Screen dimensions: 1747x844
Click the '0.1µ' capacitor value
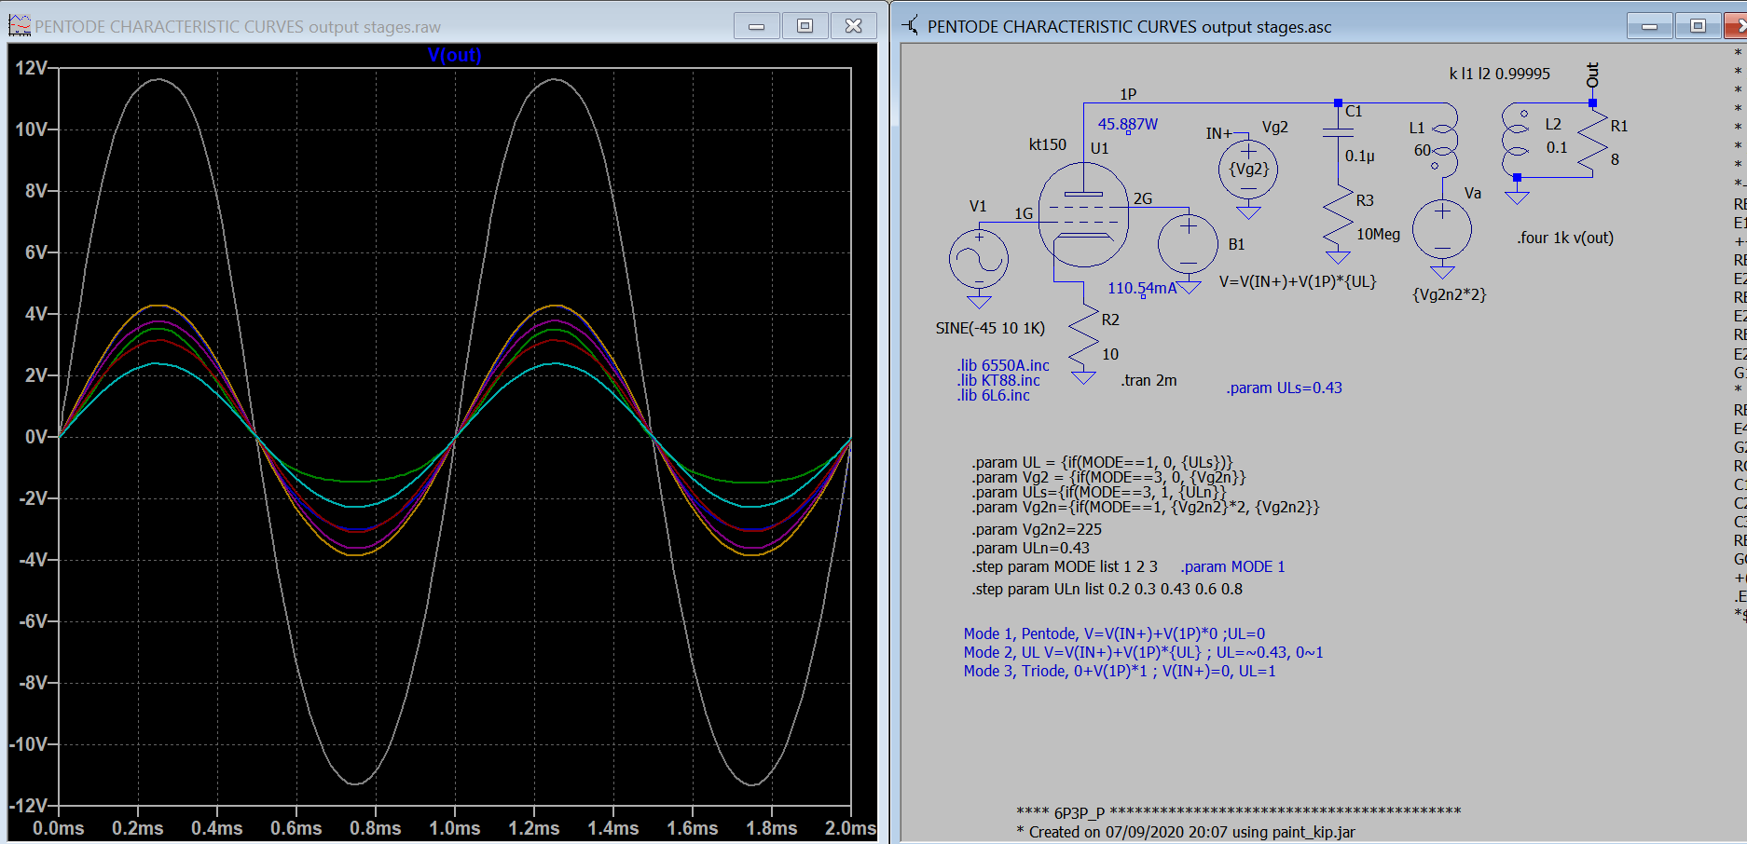1360,157
